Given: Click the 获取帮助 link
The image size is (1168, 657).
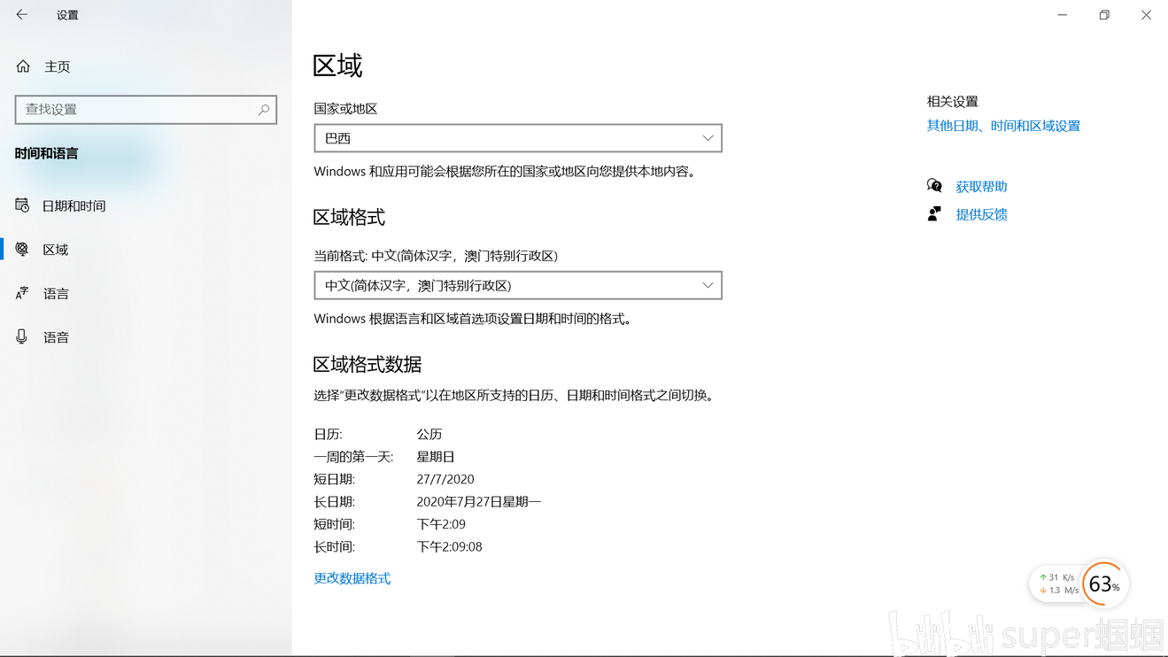Looking at the screenshot, I should [x=981, y=187].
